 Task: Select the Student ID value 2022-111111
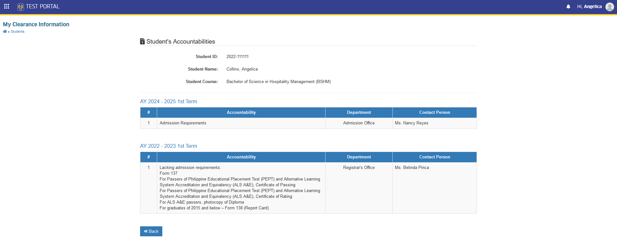(237, 56)
